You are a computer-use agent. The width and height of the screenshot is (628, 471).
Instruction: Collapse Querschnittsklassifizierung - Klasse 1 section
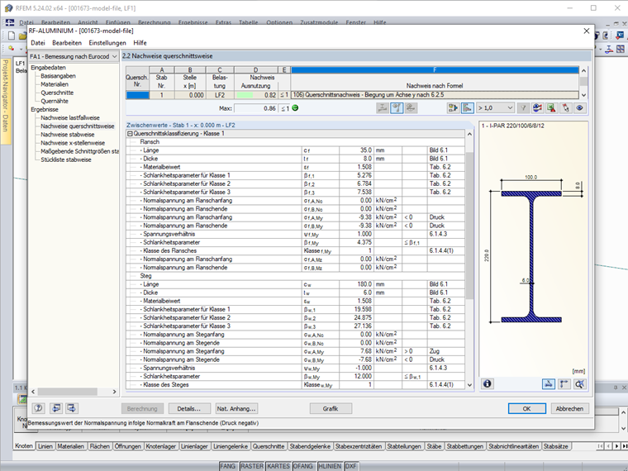coord(130,134)
